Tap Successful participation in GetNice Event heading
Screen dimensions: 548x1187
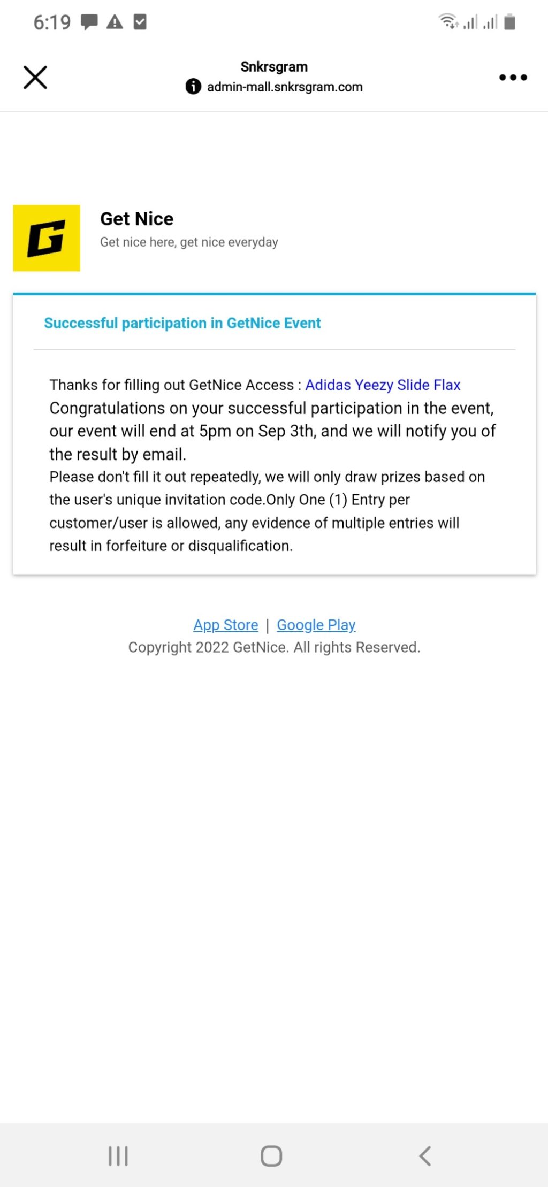point(182,323)
